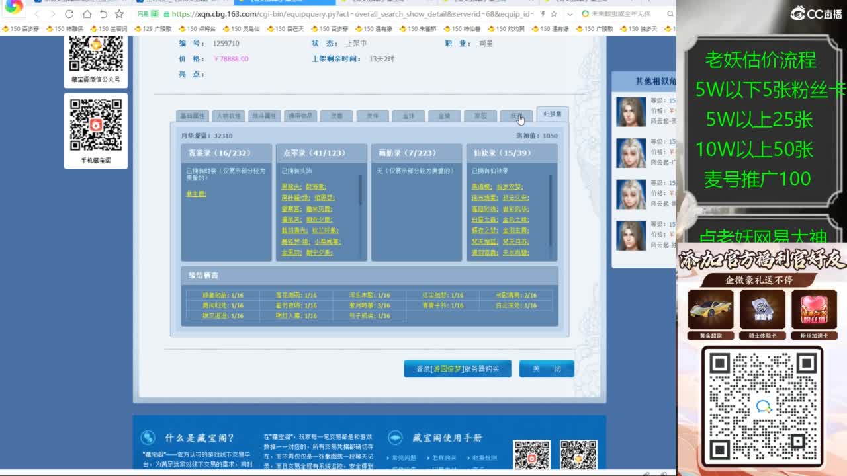847x476 pixels.
Task: Switch to the 人物抗性 tab
Action: coord(228,116)
